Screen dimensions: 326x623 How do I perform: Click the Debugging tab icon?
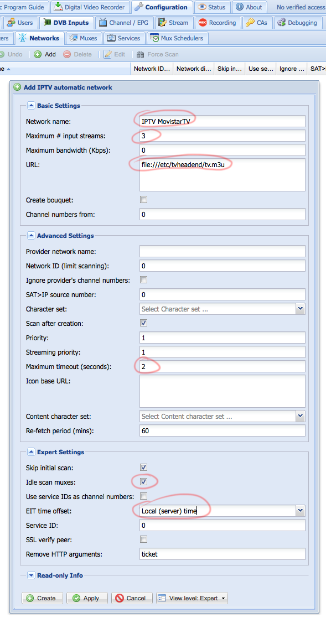[282, 23]
